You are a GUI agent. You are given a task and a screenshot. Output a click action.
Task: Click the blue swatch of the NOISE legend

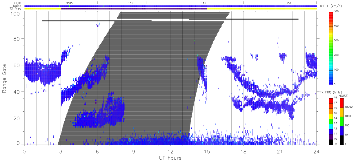click(x=342, y=130)
